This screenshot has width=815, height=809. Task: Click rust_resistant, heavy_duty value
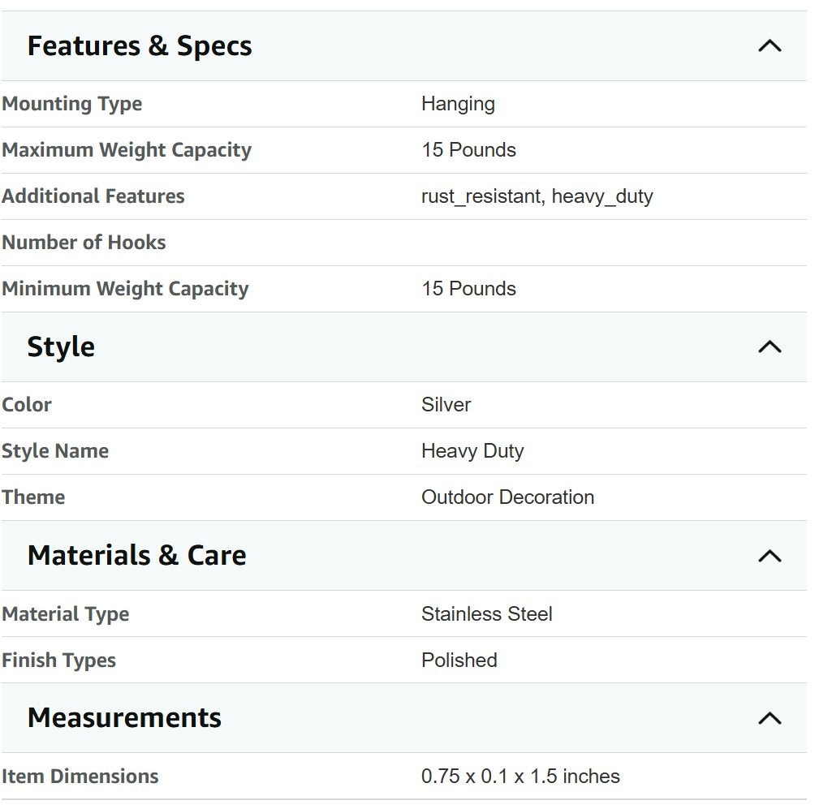[537, 196]
